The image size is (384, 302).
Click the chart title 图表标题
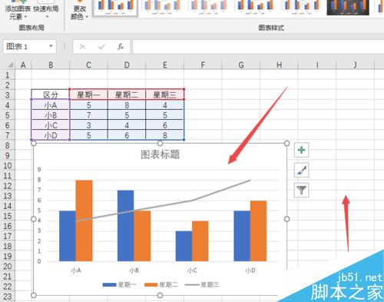click(161, 154)
